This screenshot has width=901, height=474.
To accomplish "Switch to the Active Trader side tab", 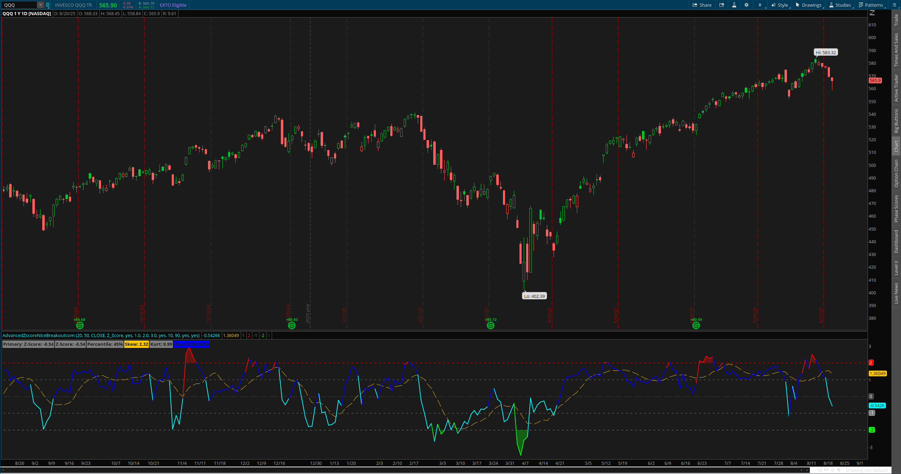I will coord(896,88).
